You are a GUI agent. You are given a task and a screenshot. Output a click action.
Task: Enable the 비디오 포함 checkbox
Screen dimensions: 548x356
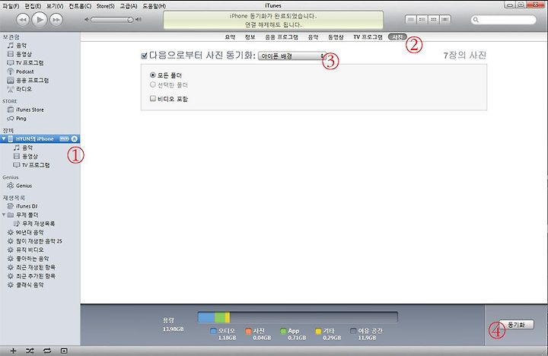coord(153,99)
